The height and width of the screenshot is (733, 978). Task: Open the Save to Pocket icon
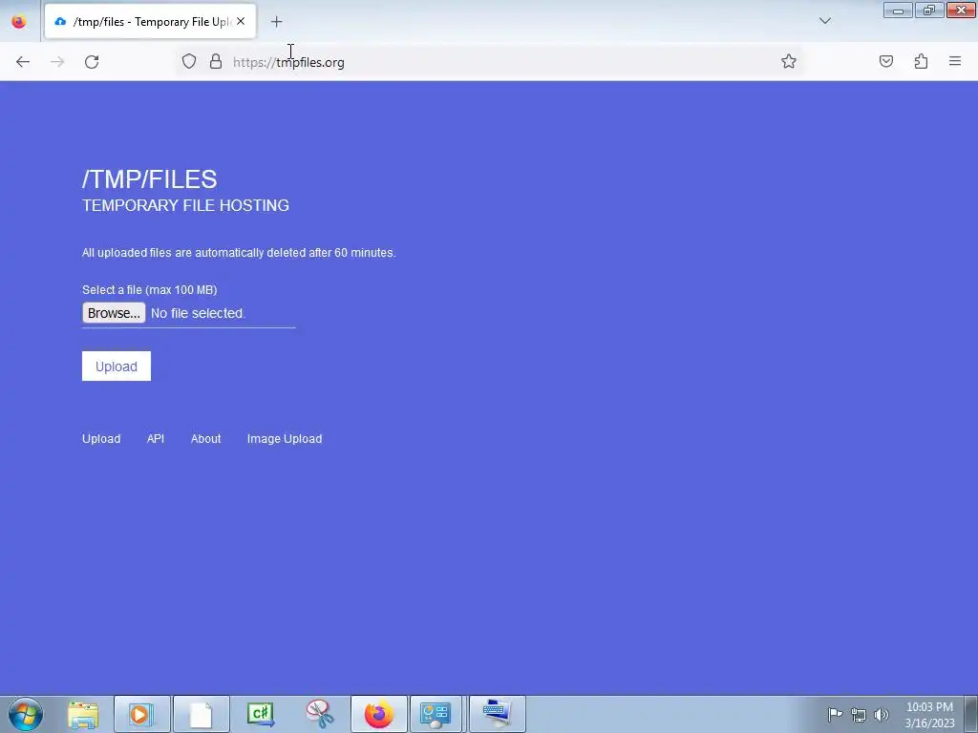click(x=886, y=61)
